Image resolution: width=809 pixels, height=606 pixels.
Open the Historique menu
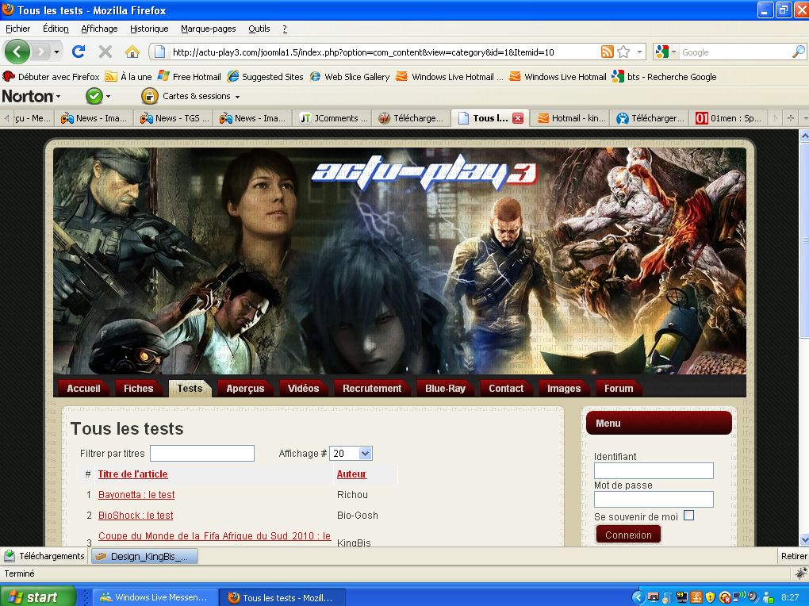[149, 29]
